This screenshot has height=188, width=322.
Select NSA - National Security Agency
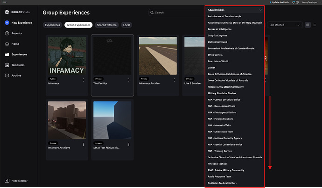pos(235,138)
